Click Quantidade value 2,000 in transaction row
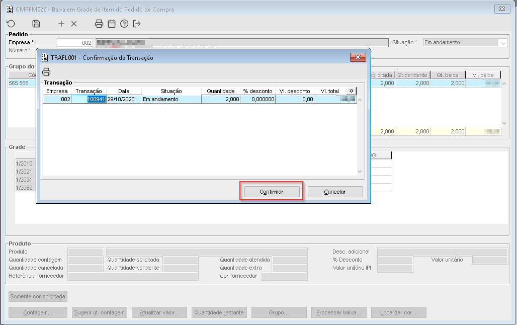The height and width of the screenshot is (325, 517). [x=221, y=99]
